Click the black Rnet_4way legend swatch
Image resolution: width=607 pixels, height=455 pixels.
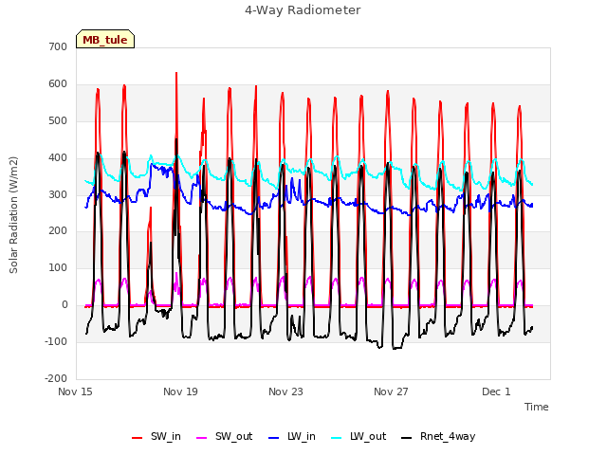[x=407, y=438]
